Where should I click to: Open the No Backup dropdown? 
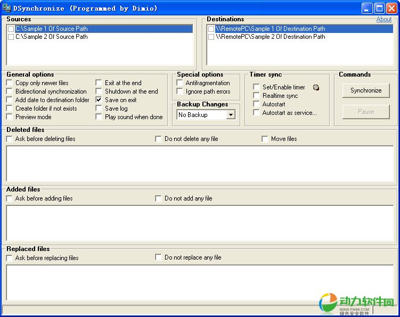231,115
